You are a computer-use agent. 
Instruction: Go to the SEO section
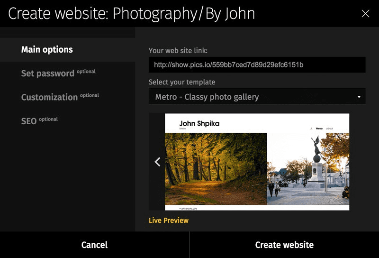click(x=39, y=120)
